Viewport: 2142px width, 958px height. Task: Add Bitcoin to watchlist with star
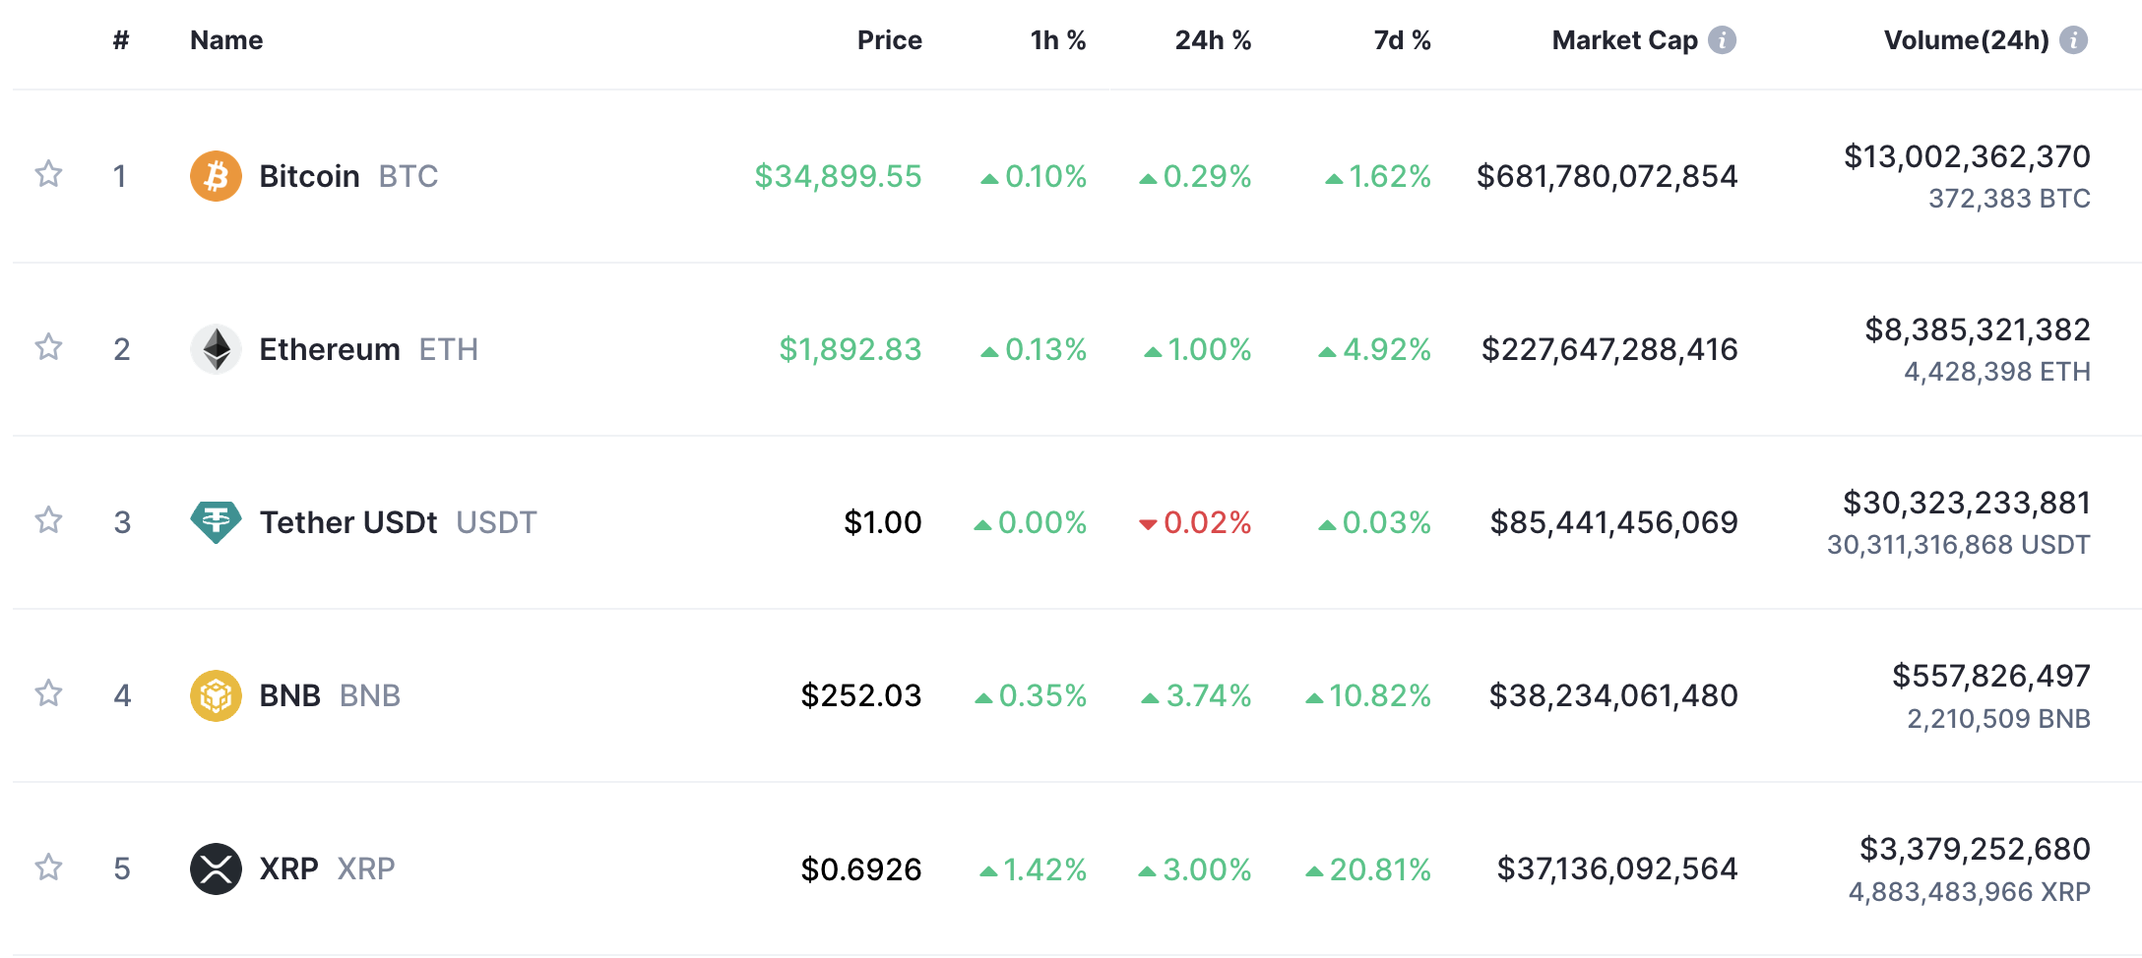48,174
